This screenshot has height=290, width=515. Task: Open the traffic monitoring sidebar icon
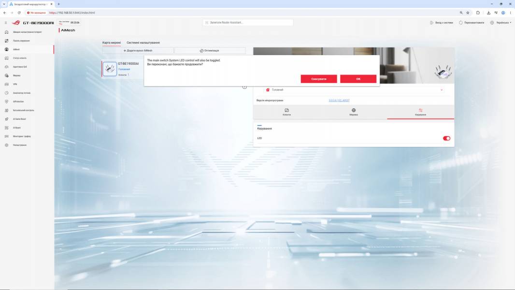[7, 136]
